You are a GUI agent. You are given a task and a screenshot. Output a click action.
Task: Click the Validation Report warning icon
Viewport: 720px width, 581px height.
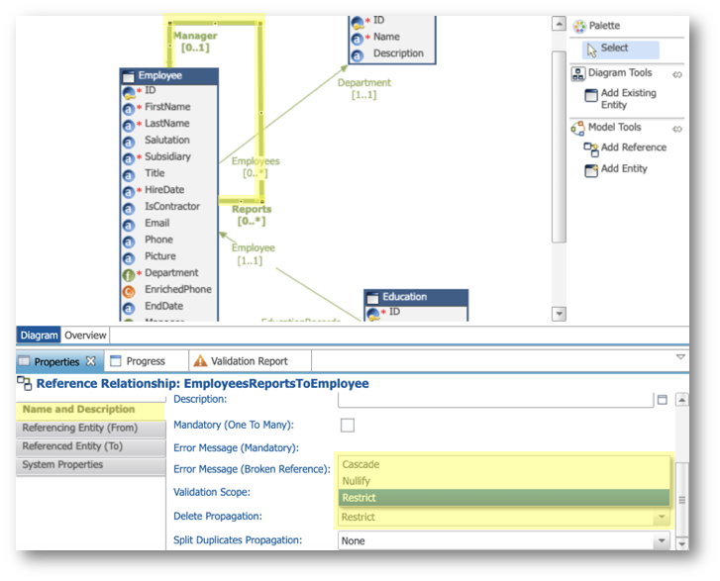coord(200,360)
